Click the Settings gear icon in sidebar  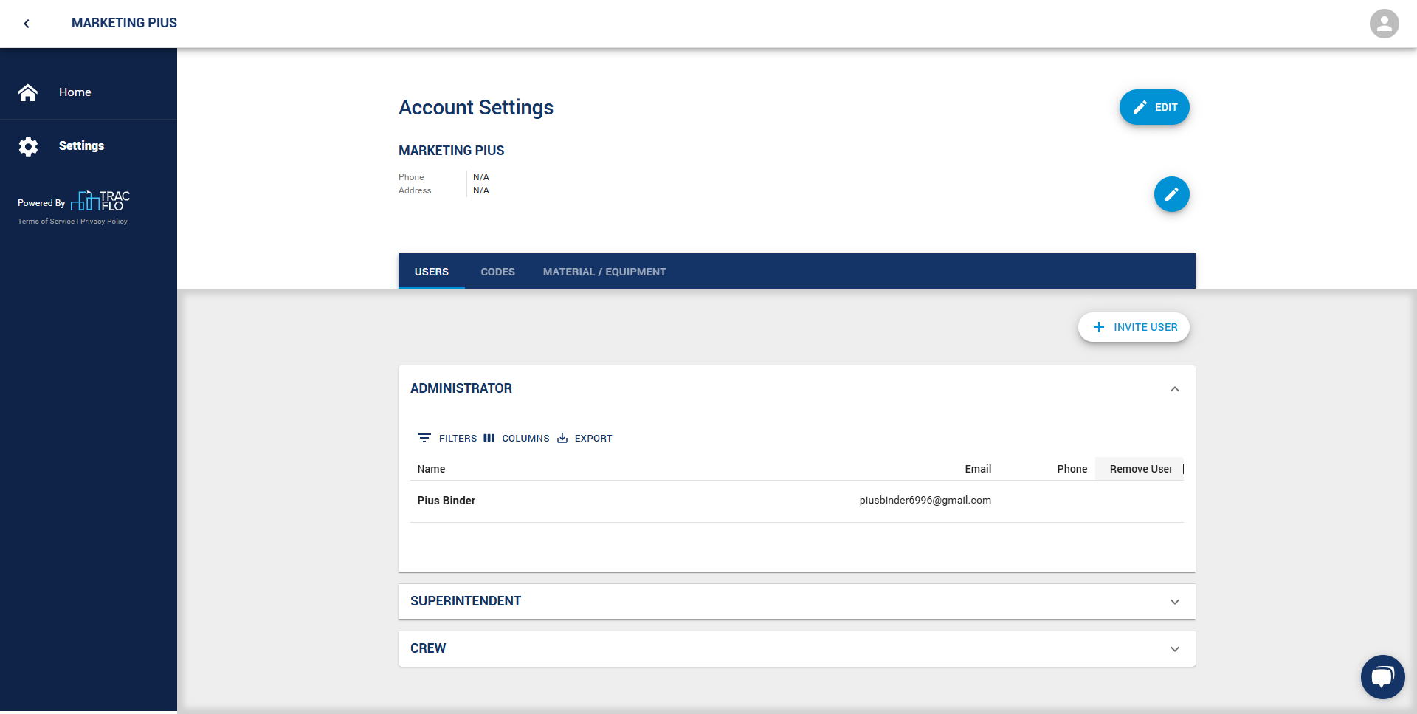(28, 146)
